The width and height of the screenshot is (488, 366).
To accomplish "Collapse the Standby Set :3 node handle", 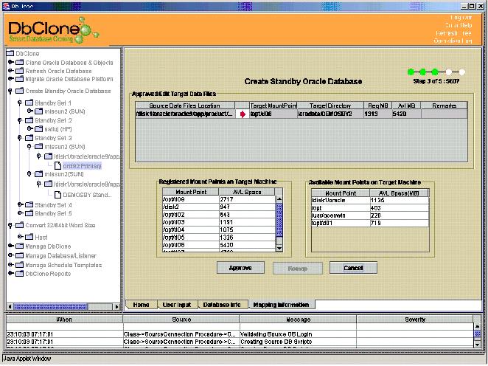I will [20, 138].
